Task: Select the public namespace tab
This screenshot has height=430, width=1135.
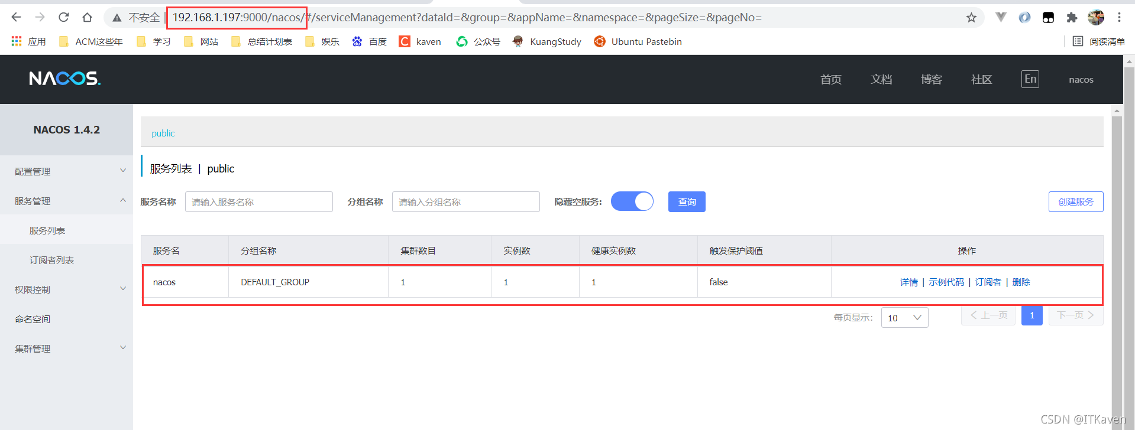Action: coord(163,133)
